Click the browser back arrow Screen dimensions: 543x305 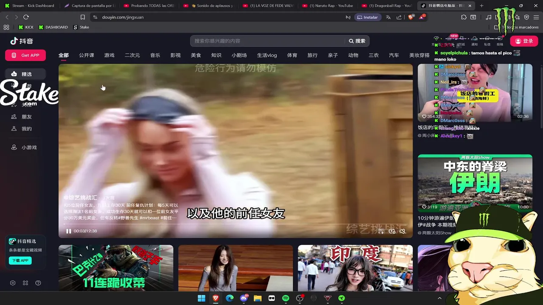7,17
